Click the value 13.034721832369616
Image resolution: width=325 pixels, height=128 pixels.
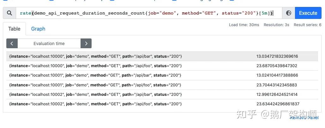[277, 56]
